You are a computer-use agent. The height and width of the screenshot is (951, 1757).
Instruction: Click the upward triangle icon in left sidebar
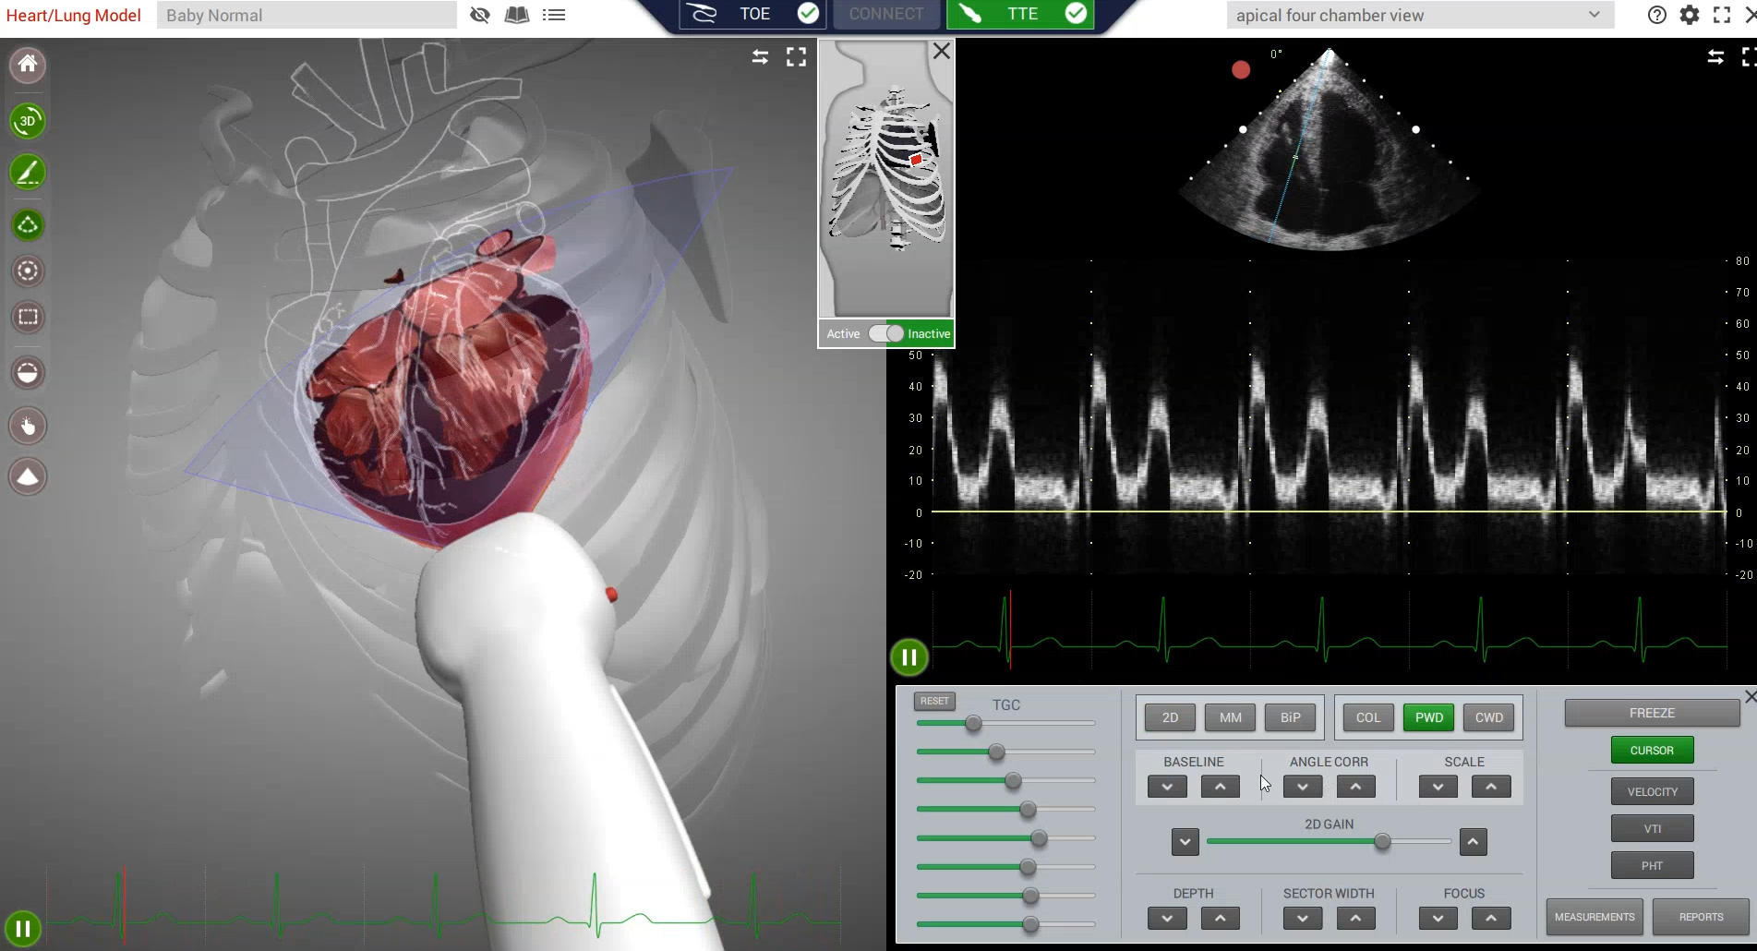[28, 476]
